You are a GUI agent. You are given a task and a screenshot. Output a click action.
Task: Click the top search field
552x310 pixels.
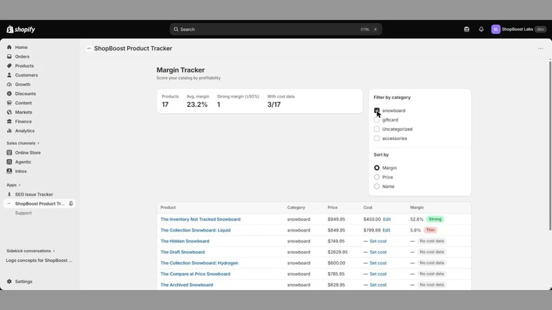(275, 29)
